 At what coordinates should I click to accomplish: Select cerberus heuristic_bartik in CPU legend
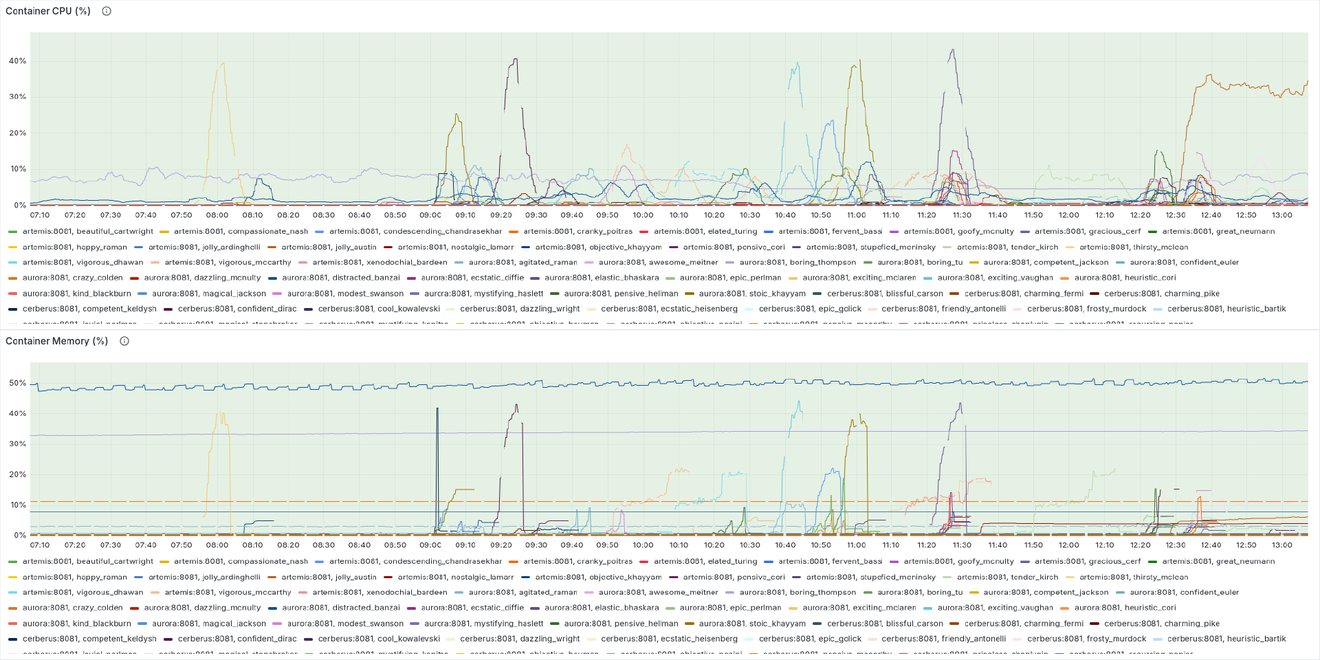(x=1226, y=309)
